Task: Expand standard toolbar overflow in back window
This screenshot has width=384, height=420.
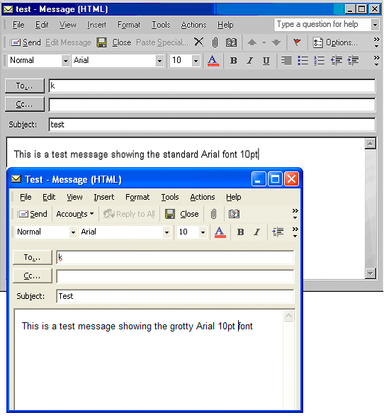Action: [x=376, y=42]
